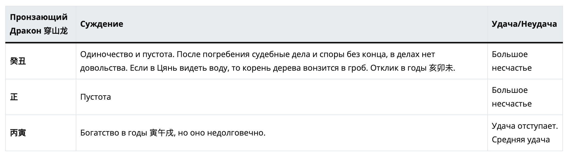Click the Пустота judgment cell

(x=282, y=97)
